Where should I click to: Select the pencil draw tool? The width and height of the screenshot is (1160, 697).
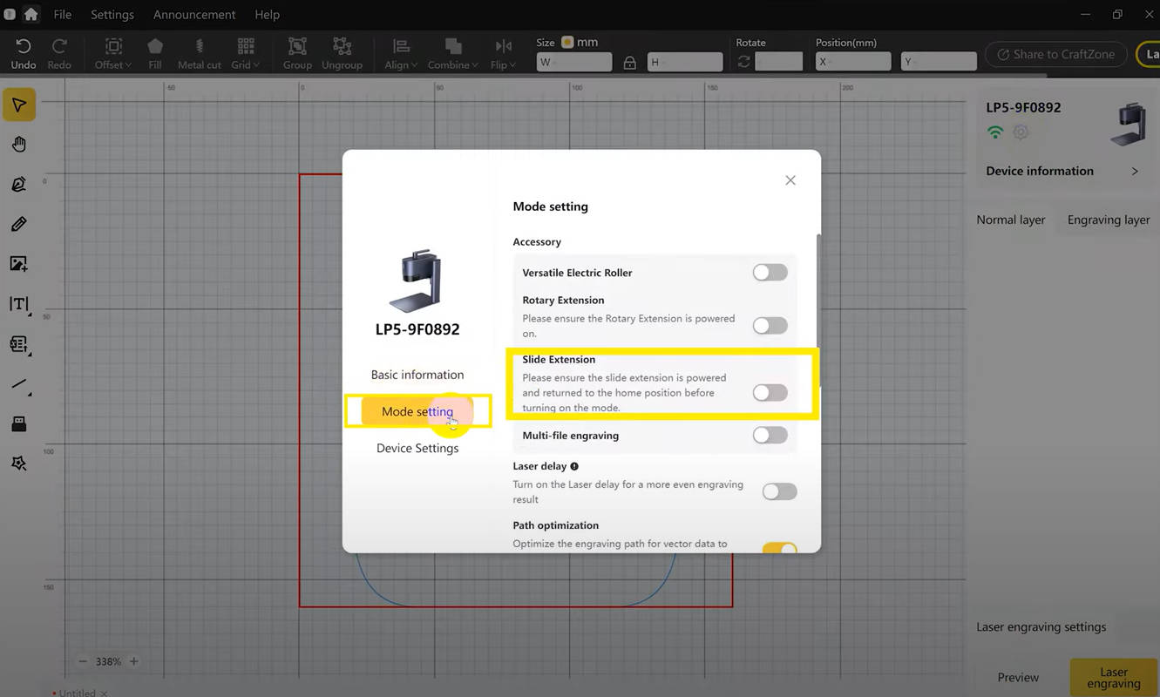coord(19,225)
